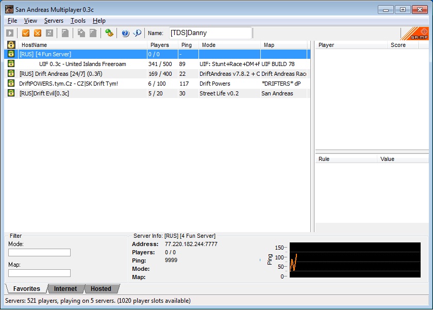This screenshot has width=433, height=310.
Task: Sort by HostName column header
Action: tap(82, 45)
